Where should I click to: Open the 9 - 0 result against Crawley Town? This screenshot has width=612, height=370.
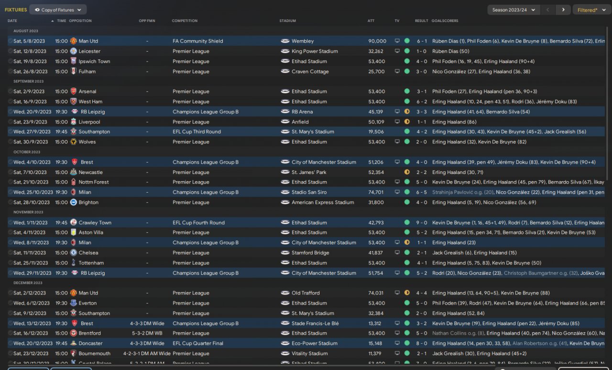click(x=421, y=222)
